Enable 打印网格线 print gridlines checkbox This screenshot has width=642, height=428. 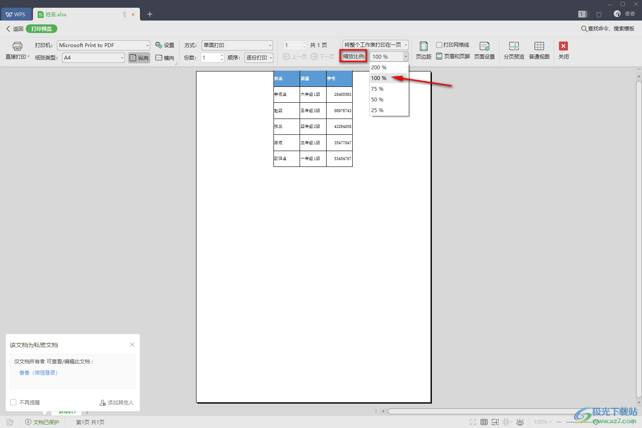[439, 45]
